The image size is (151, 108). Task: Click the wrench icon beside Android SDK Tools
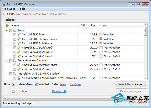click(x=19, y=34)
